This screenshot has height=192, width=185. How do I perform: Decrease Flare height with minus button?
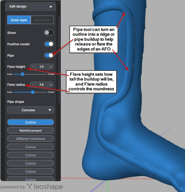click(x=33, y=67)
